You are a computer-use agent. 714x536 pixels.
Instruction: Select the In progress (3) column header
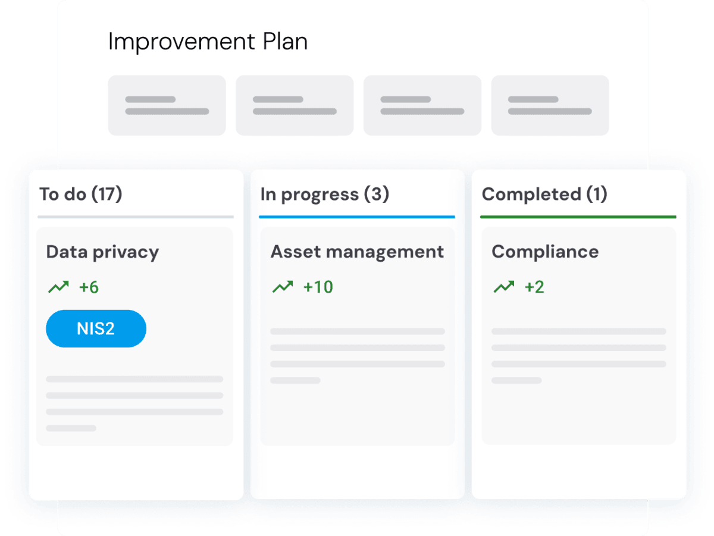(x=325, y=195)
